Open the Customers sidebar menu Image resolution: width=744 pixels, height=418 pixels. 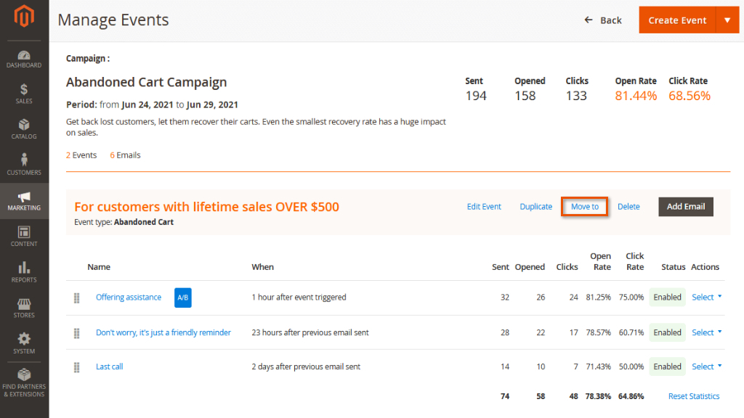pyautogui.click(x=24, y=165)
